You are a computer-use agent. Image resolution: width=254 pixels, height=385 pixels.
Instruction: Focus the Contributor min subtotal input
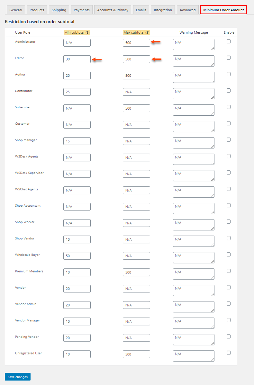coord(77,92)
